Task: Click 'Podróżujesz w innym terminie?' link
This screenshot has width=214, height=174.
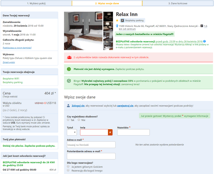Action: [x=17, y=48]
